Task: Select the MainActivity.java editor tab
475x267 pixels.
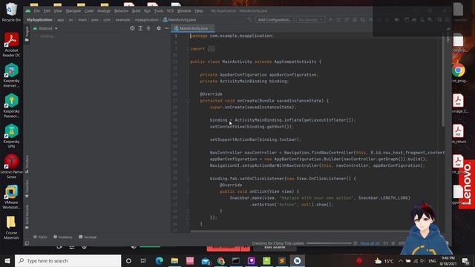Action: [x=193, y=28]
